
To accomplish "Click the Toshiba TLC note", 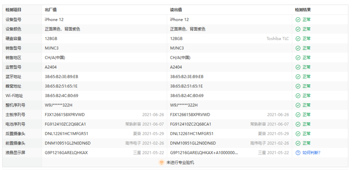I will [278, 39].
